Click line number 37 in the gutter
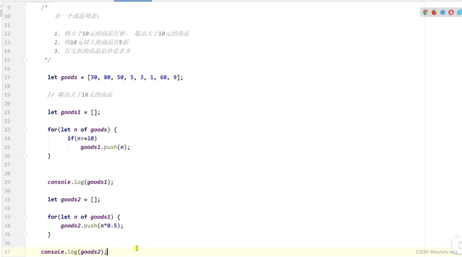The width and height of the screenshot is (462, 257). (x=7, y=252)
